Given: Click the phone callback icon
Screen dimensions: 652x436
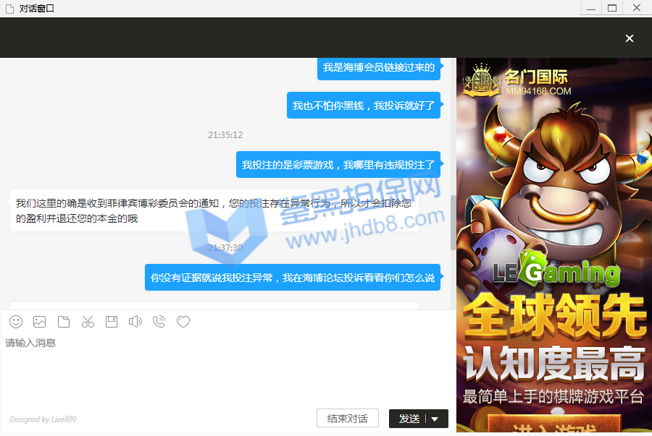Looking at the screenshot, I should coord(159,322).
